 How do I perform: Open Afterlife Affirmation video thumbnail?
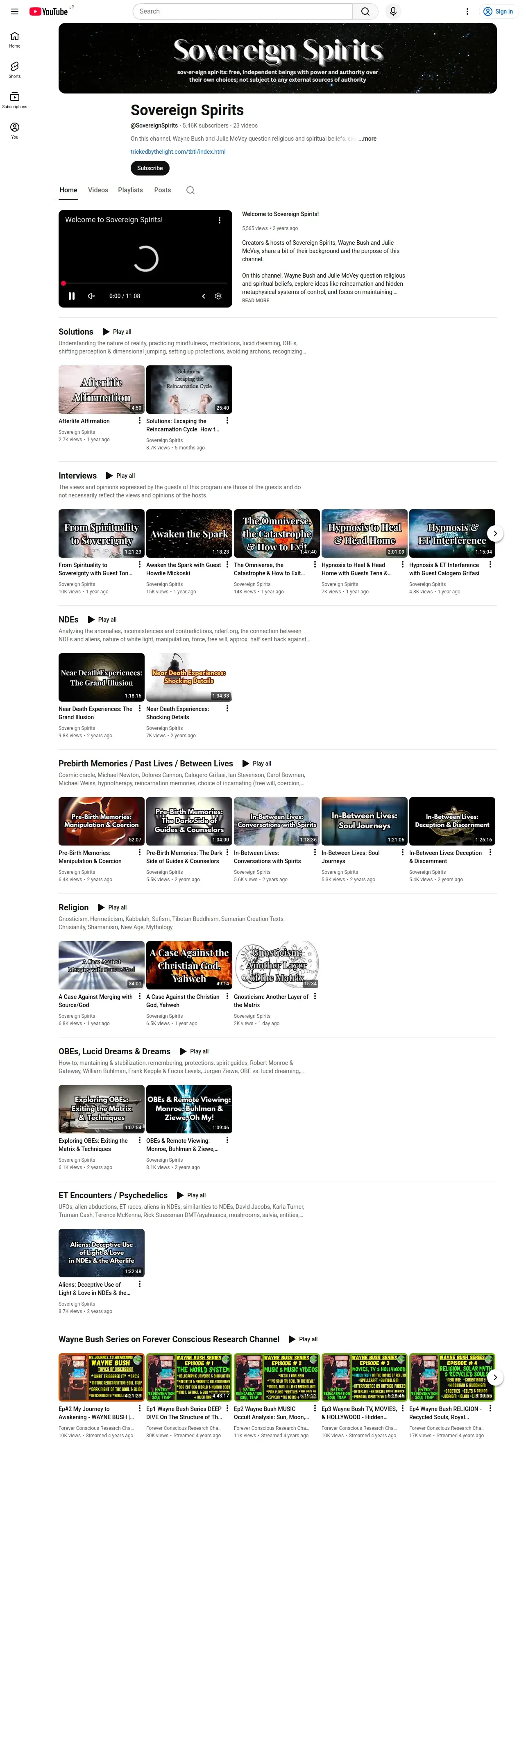[102, 390]
